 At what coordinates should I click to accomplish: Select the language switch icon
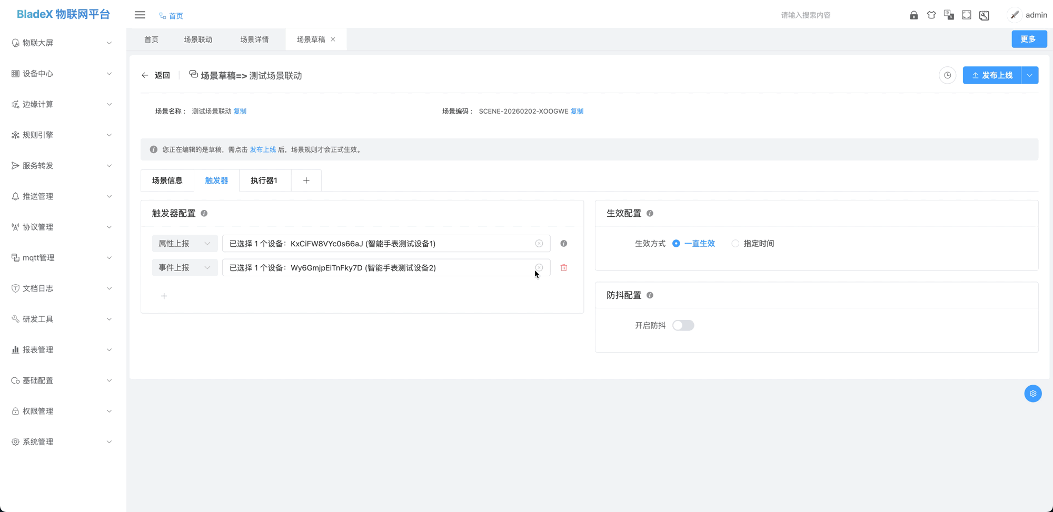949,15
